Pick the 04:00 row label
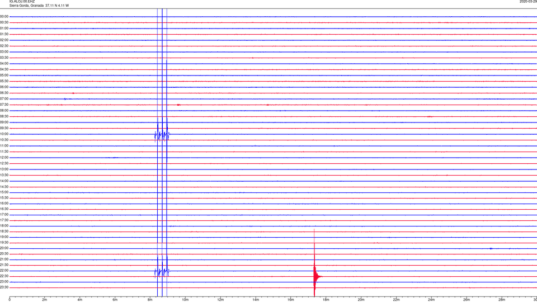Screen dimensions: 537x302 pos(4,63)
